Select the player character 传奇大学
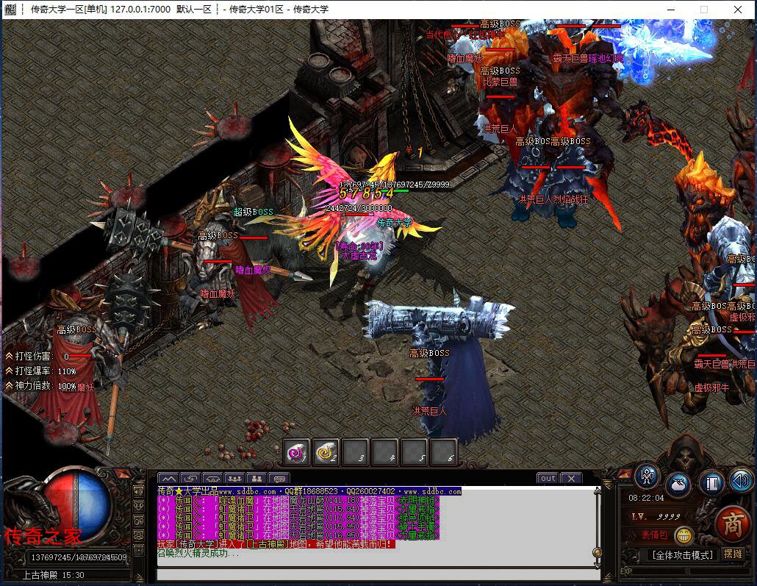 (x=395, y=224)
